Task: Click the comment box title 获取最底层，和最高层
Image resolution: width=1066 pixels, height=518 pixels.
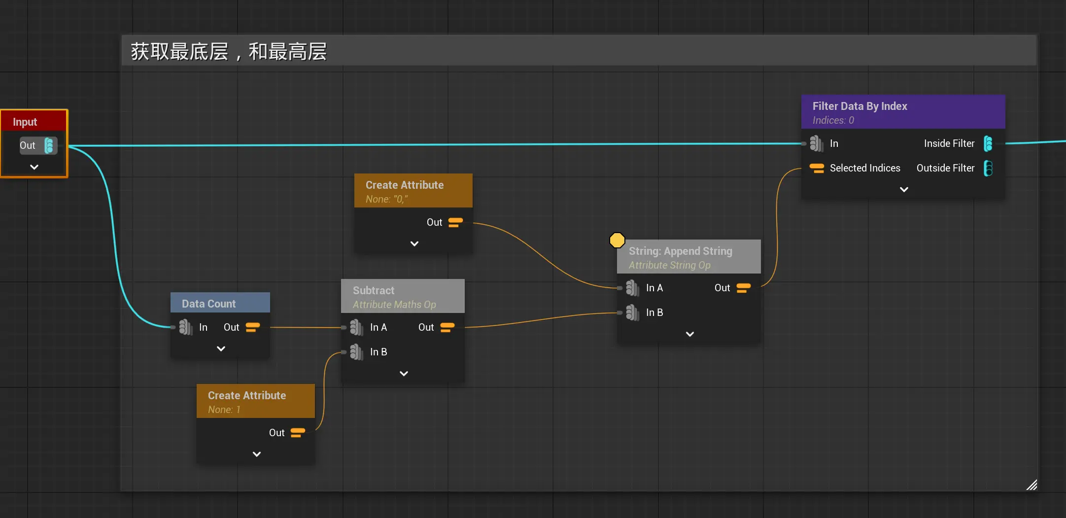Action: pyautogui.click(x=229, y=51)
